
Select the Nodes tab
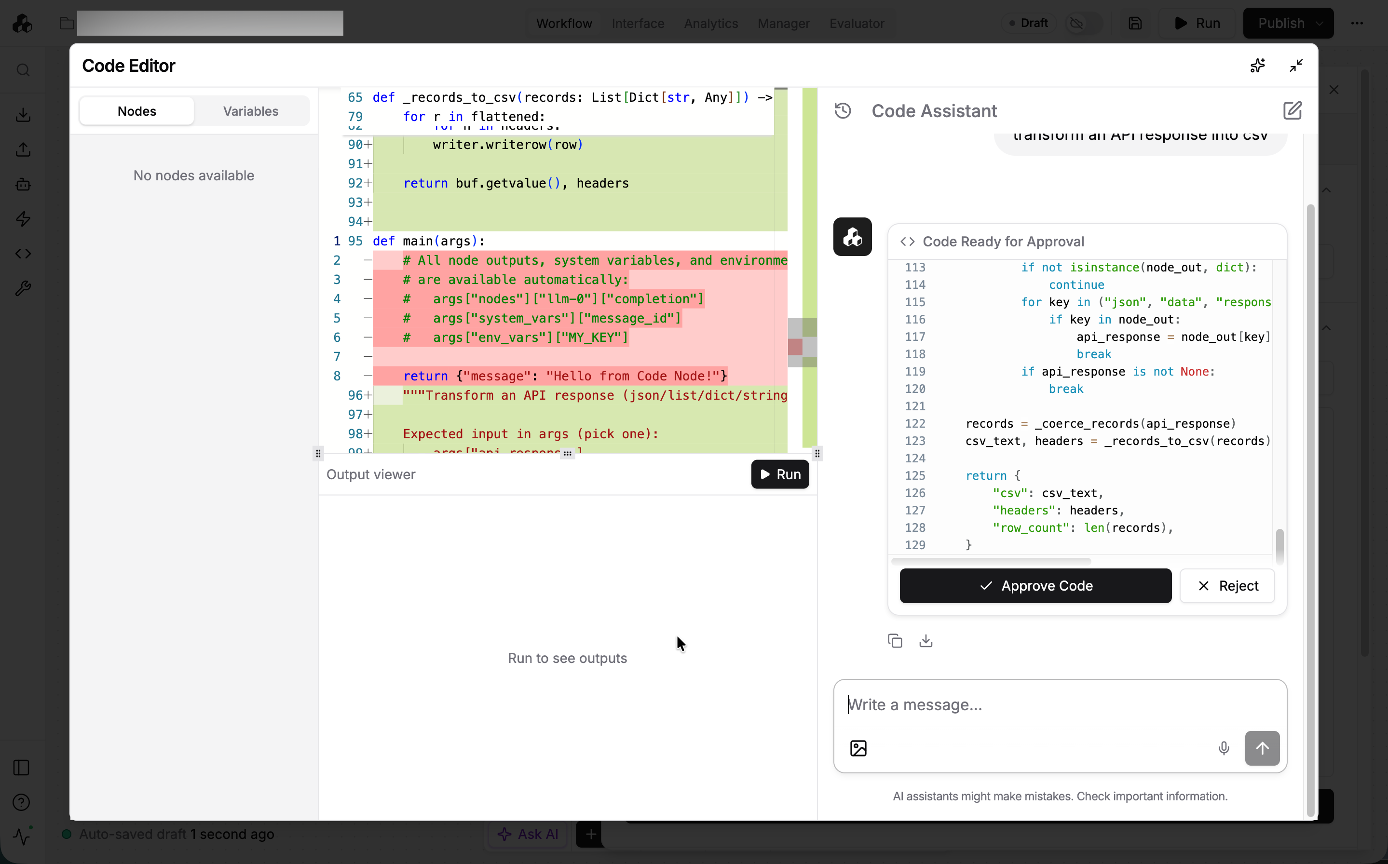coord(136,111)
